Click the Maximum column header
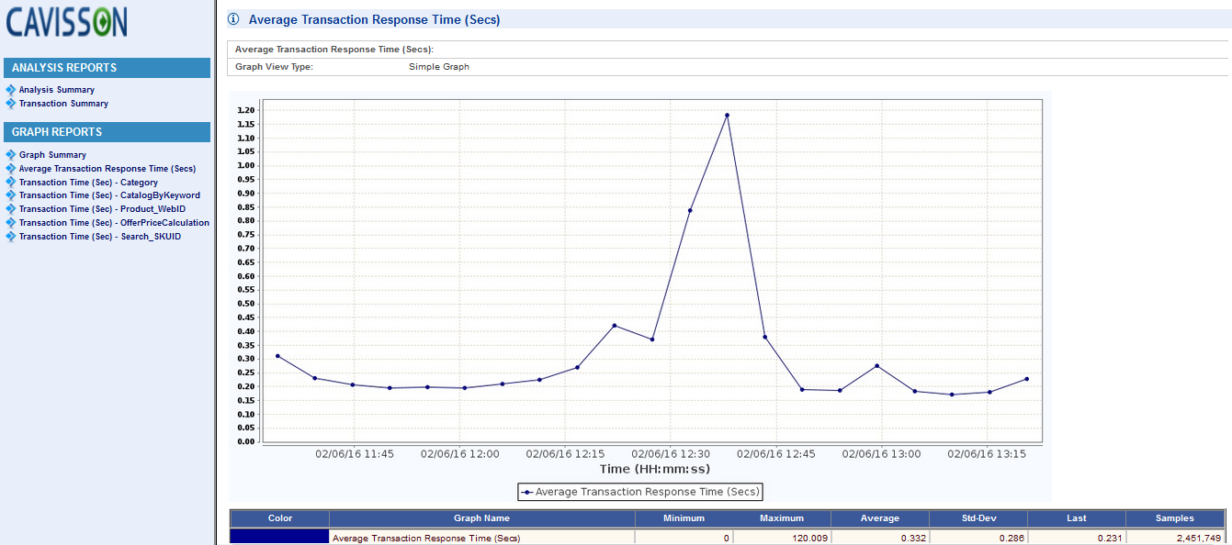Viewport: 1232px width, 545px height. tap(782, 518)
